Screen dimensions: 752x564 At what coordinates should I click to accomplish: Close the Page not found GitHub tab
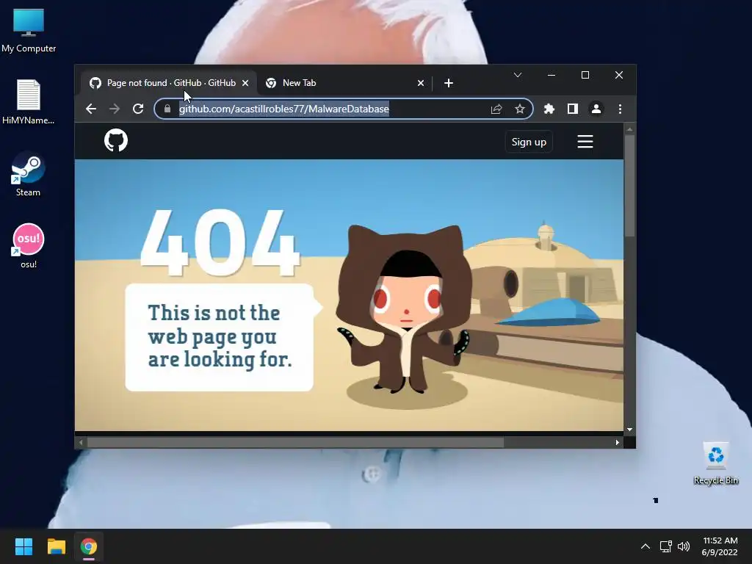click(245, 83)
